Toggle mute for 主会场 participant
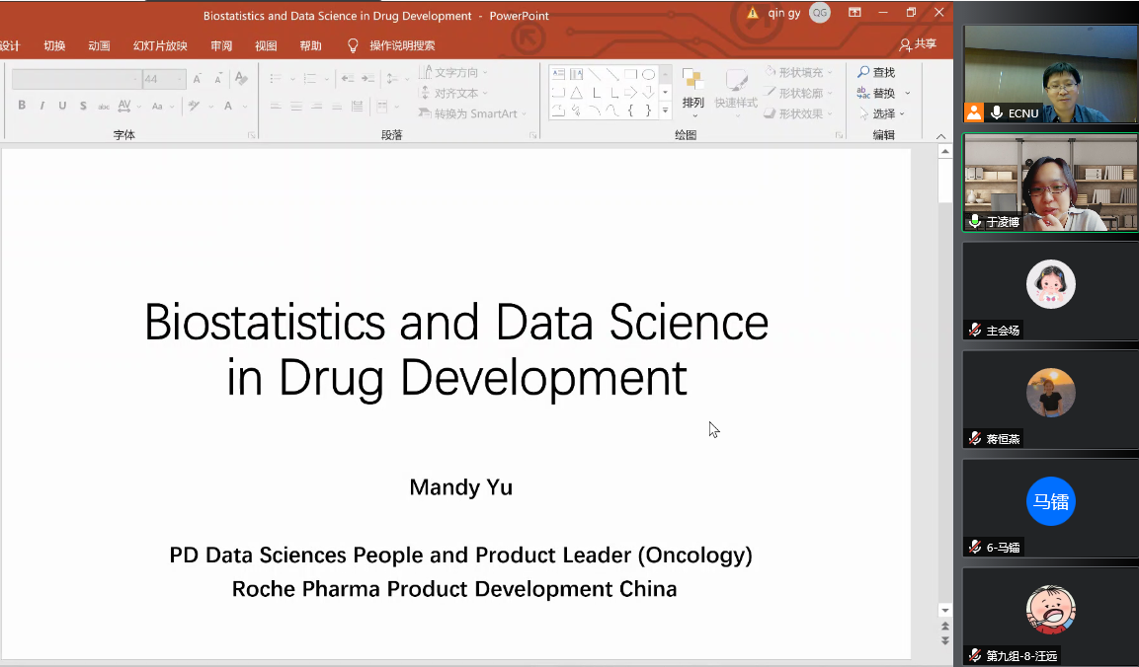The width and height of the screenshot is (1139, 667). click(x=975, y=331)
